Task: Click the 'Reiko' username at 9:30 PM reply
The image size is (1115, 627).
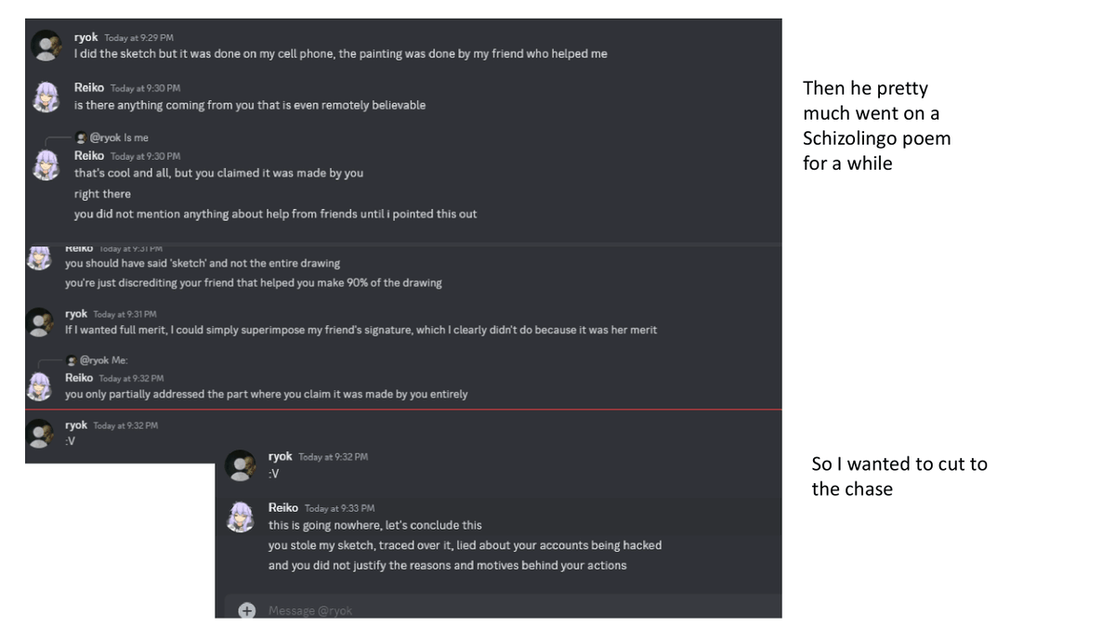Action: pyautogui.click(x=89, y=156)
